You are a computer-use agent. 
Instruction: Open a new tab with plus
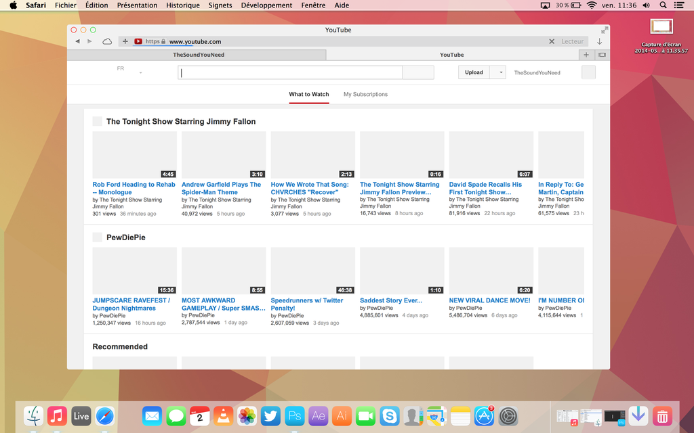point(586,55)
